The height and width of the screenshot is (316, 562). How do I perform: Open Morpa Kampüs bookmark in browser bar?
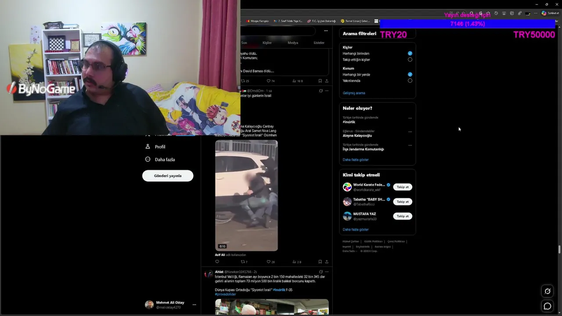257,21
